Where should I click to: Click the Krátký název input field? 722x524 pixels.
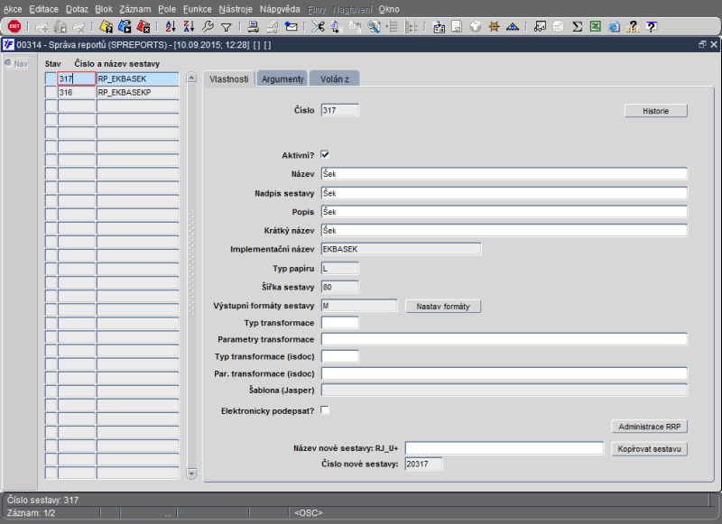504,231
